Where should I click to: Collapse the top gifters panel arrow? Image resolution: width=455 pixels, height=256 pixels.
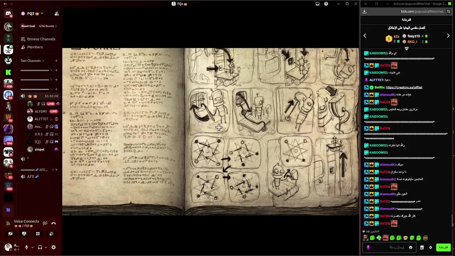406,49
